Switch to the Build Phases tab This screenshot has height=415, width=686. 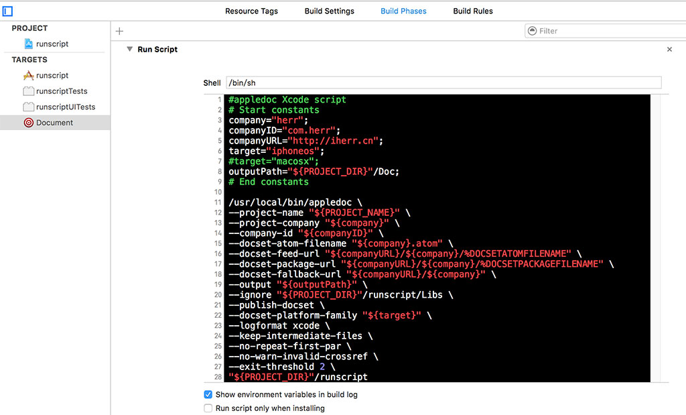403,11
